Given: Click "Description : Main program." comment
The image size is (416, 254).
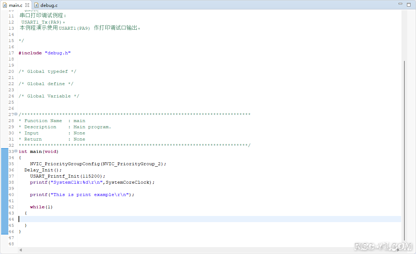Looking at the screenshot, I should [65, 127].
